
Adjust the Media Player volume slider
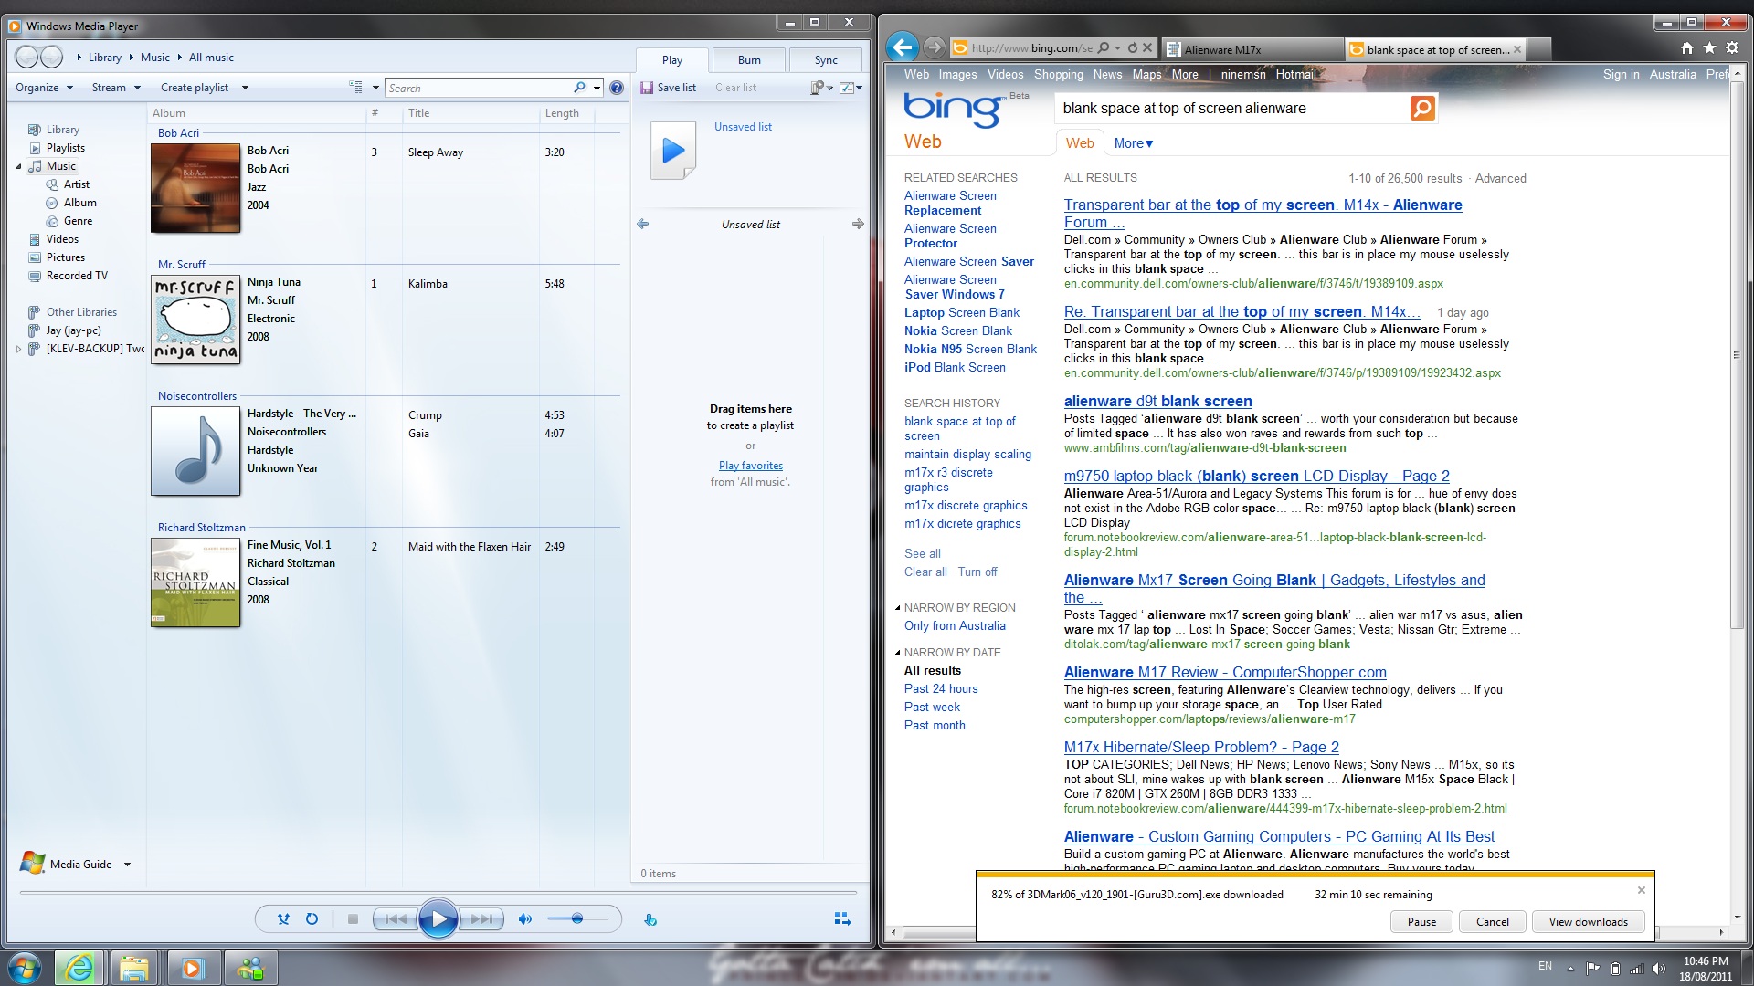577,919
